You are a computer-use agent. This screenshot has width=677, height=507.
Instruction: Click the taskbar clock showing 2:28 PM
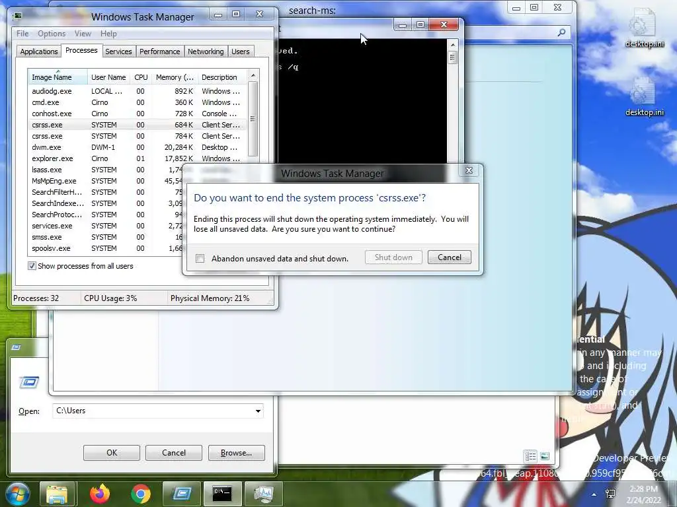tap(643, 494)
